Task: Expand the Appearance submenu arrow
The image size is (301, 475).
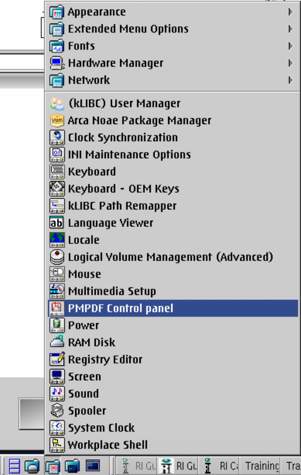Action: (290, 12)
